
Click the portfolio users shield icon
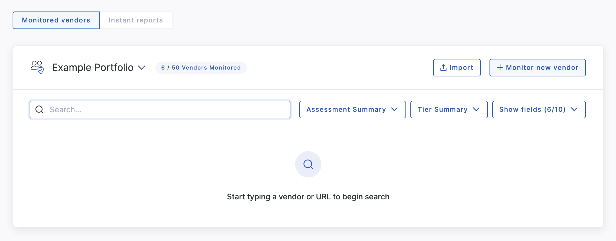point(37,67)
